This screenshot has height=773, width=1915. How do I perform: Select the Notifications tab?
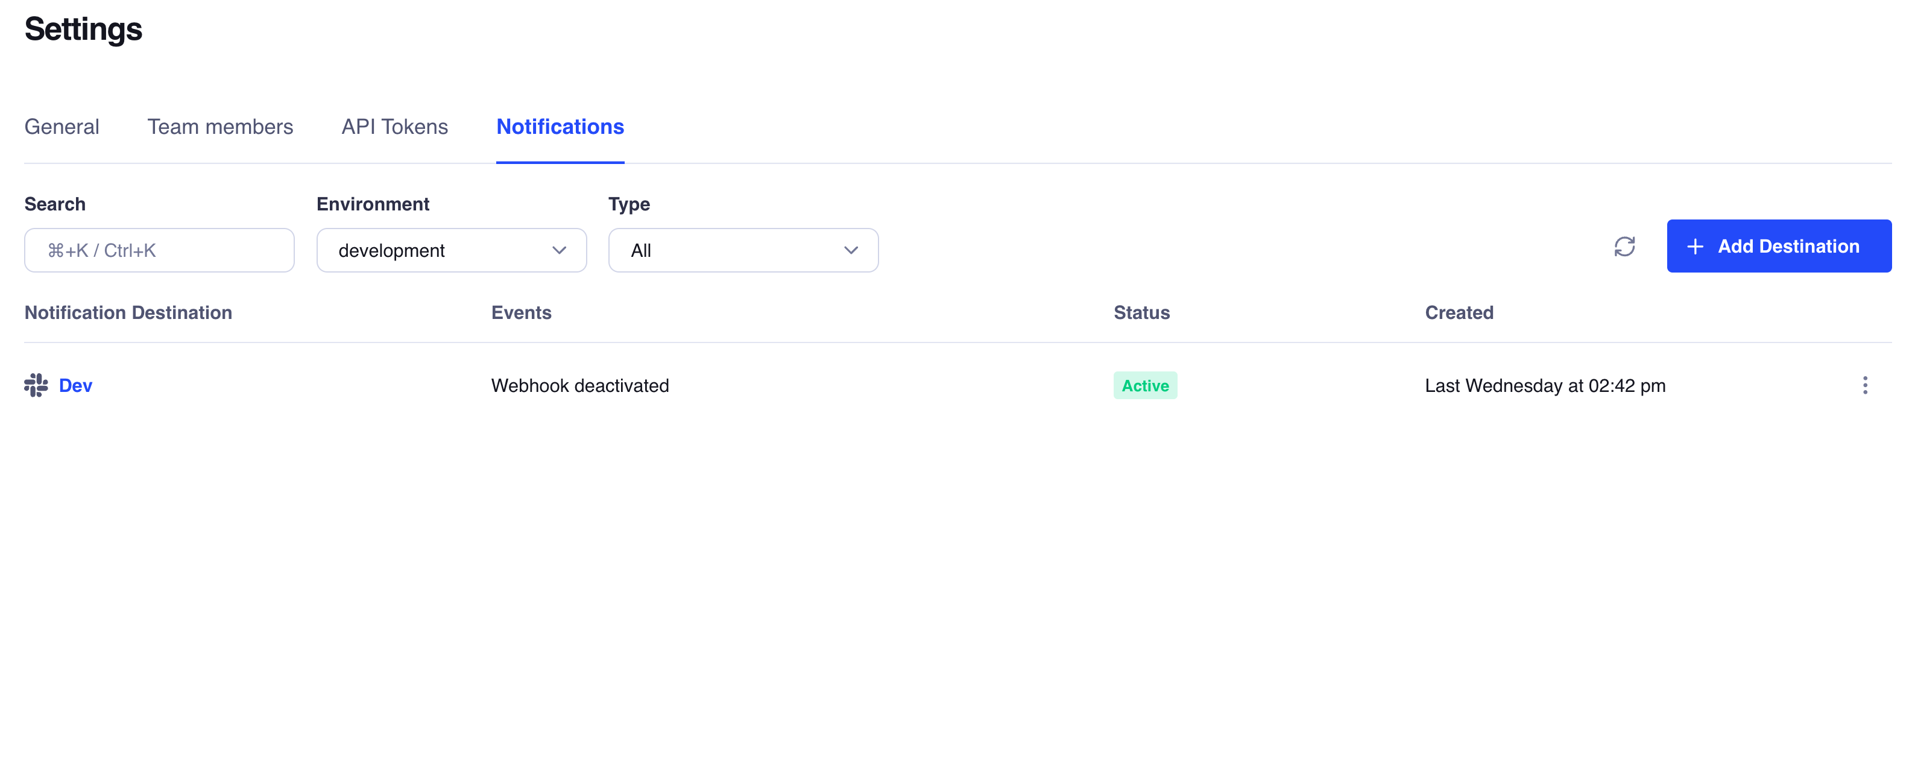[560, 127]
